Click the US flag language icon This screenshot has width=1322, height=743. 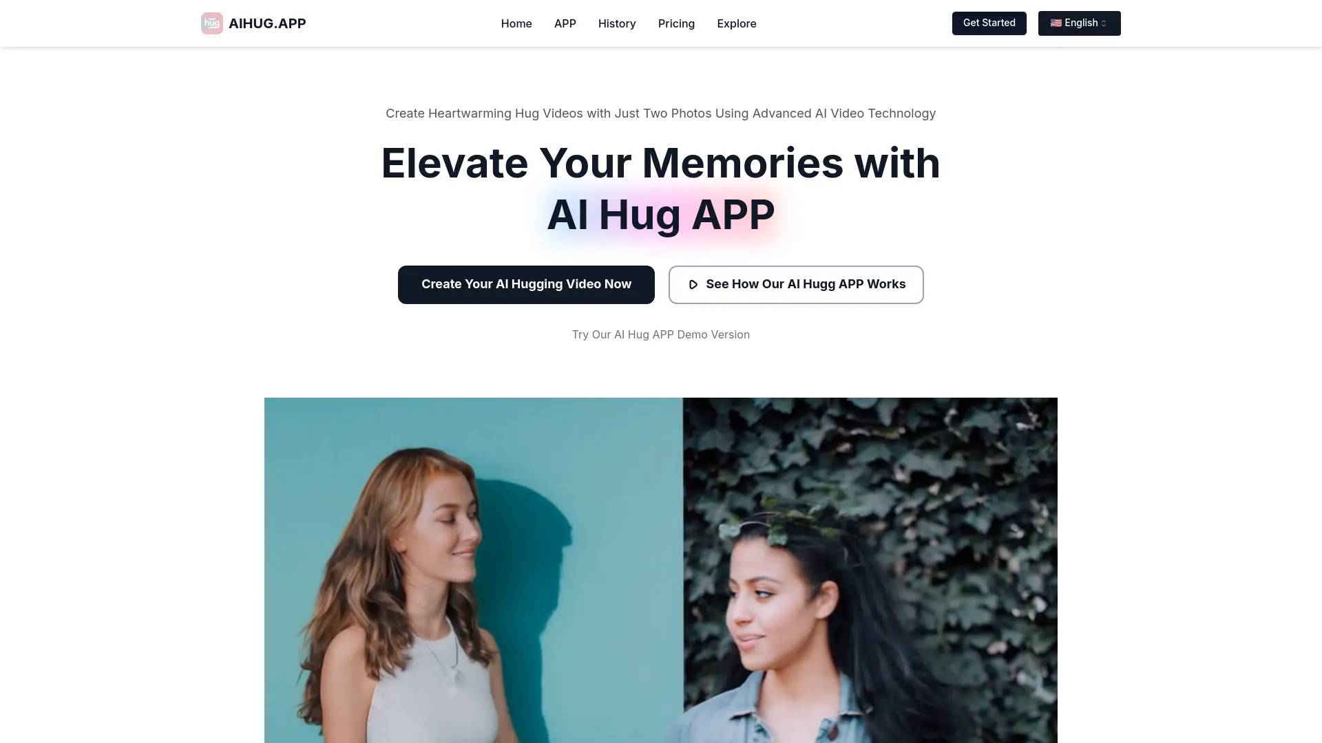[1056, 23]
